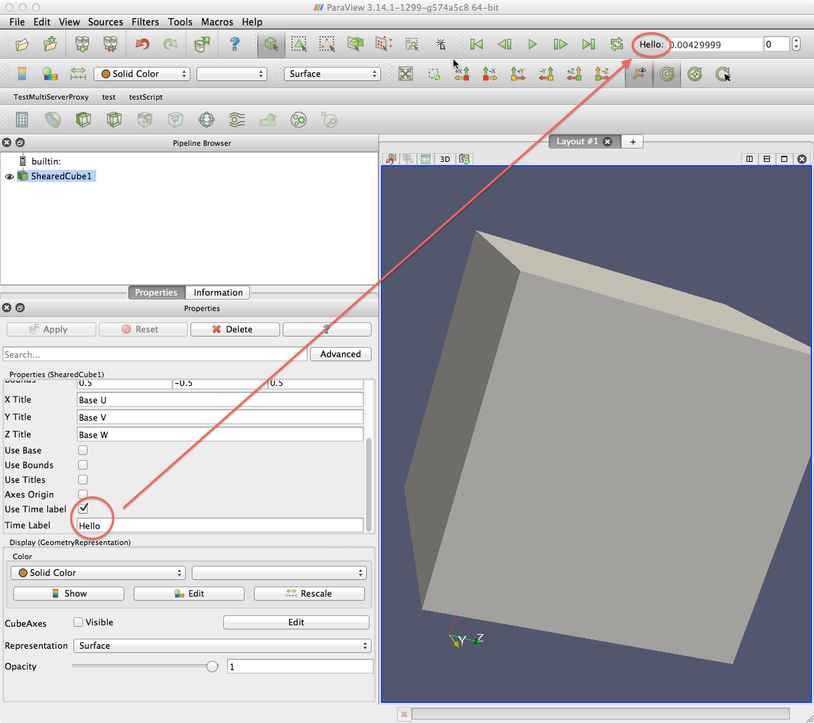814x723 pixels.
Task: Click the Calculator filter icon
Action: point(22,120)
